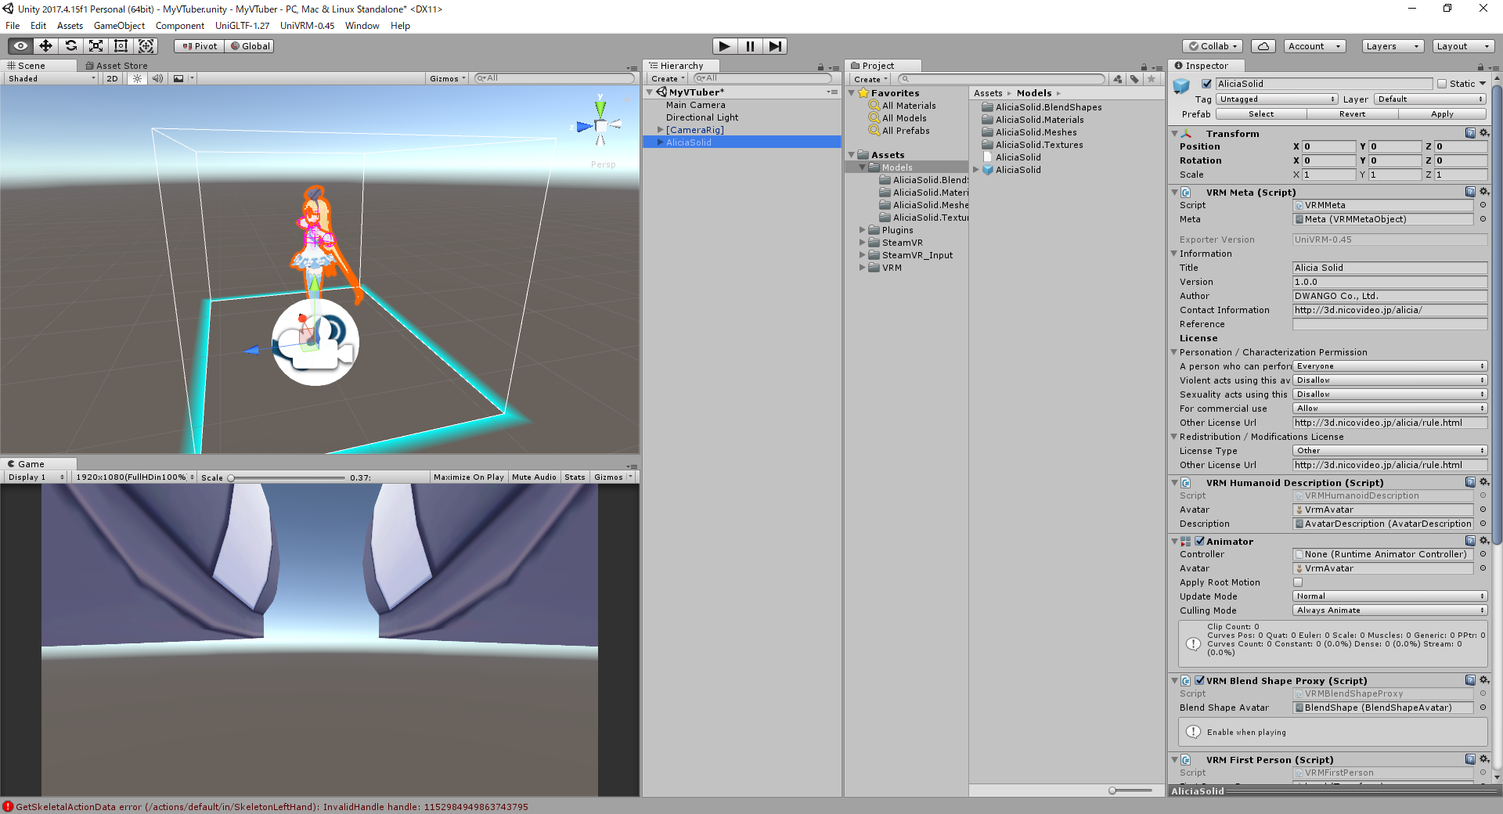Image resolution: width=1503 pixels, height=814 pixels.
Task: Switch to the Asset Store tab
Action: pyautogui.click(x=117, y=65)
